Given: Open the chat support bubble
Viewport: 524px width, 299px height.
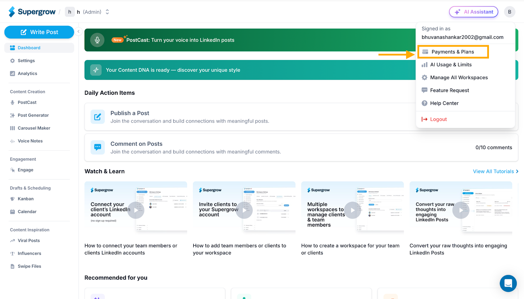Looking at the screenshot, I should coord(508,283).
